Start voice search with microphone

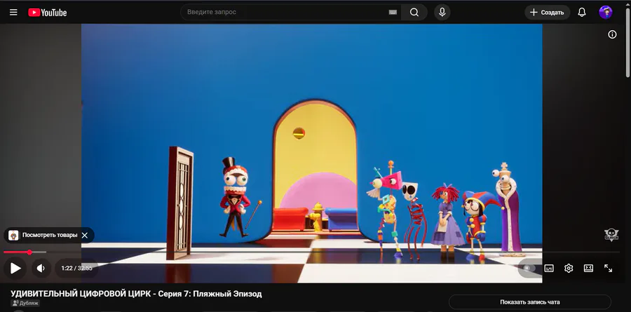[442, 13]
